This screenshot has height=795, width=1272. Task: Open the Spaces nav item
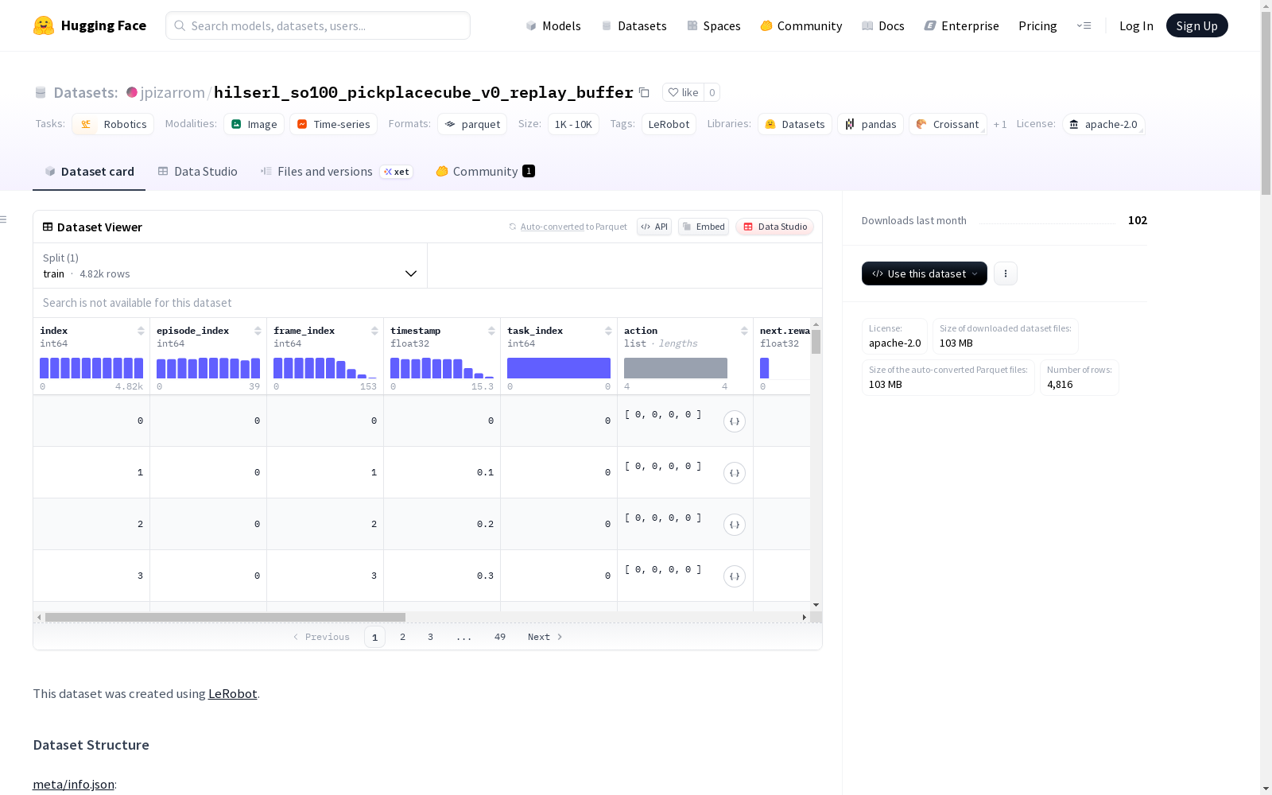click(x=714, y=25)
